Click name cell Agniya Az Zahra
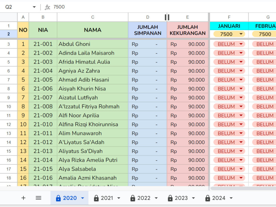This screenshot has height=207, width=276. 92,71
